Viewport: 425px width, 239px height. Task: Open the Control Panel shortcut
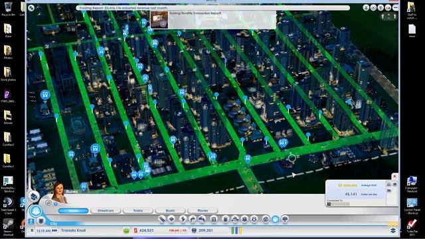[412, 206]
